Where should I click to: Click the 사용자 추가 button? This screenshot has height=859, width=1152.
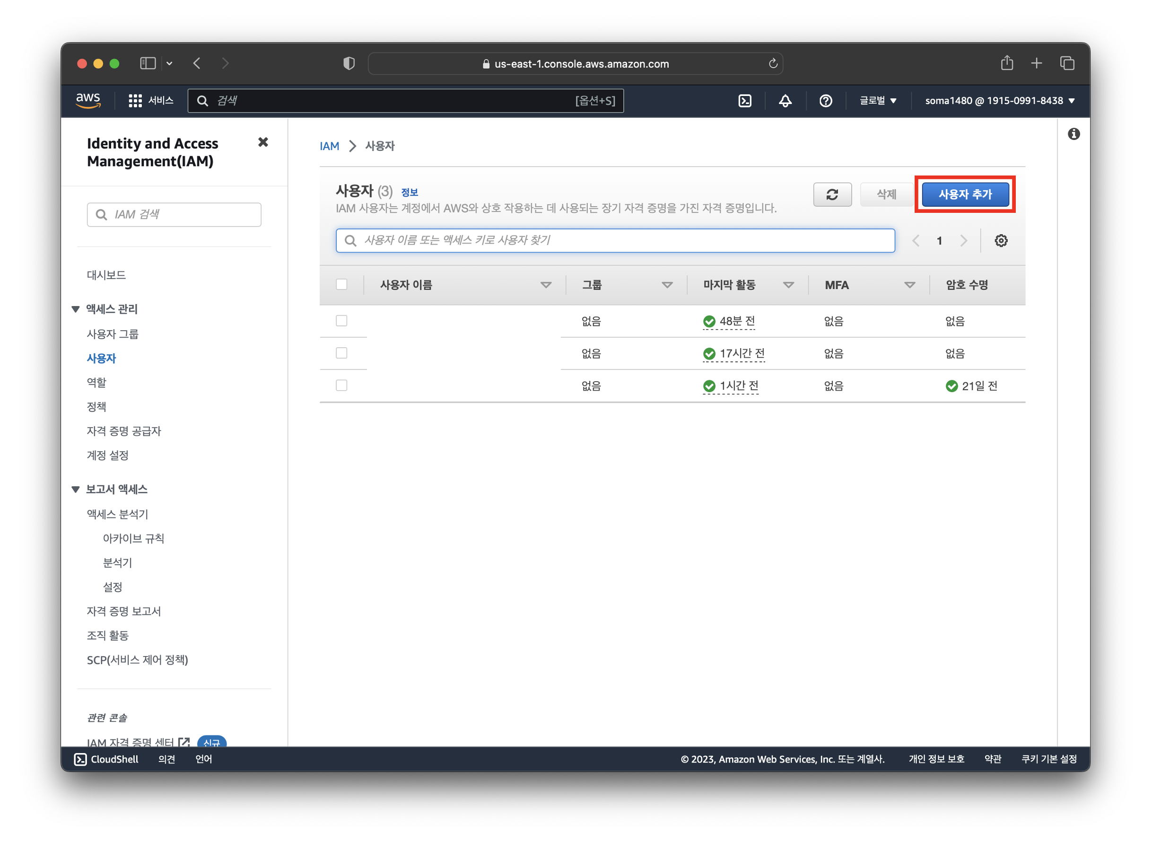(x=965, y=194)
